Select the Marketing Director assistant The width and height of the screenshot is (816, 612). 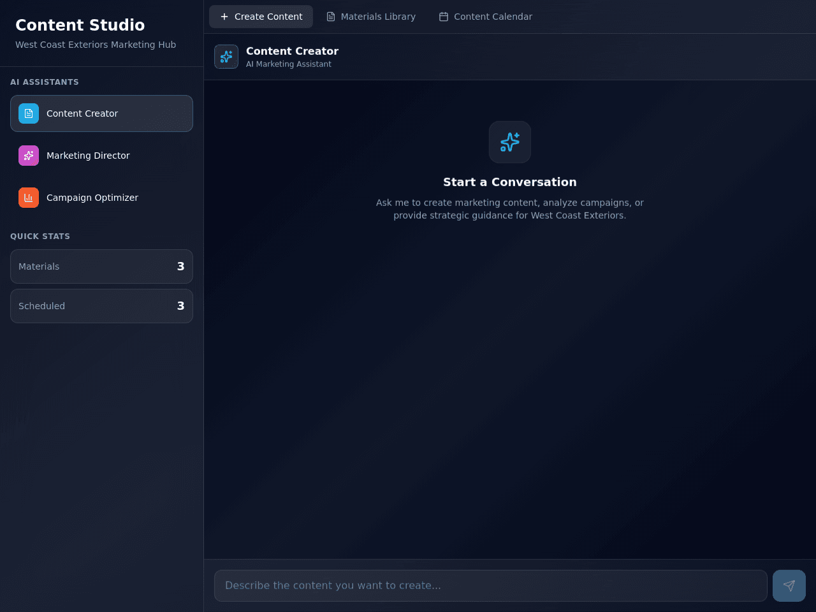(101, 156)
